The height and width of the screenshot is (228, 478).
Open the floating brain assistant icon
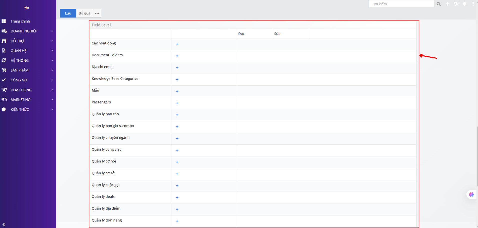(x=471, y=195)
